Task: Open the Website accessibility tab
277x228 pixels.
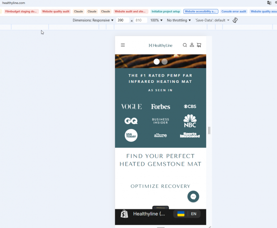Action: coord(201,12)
